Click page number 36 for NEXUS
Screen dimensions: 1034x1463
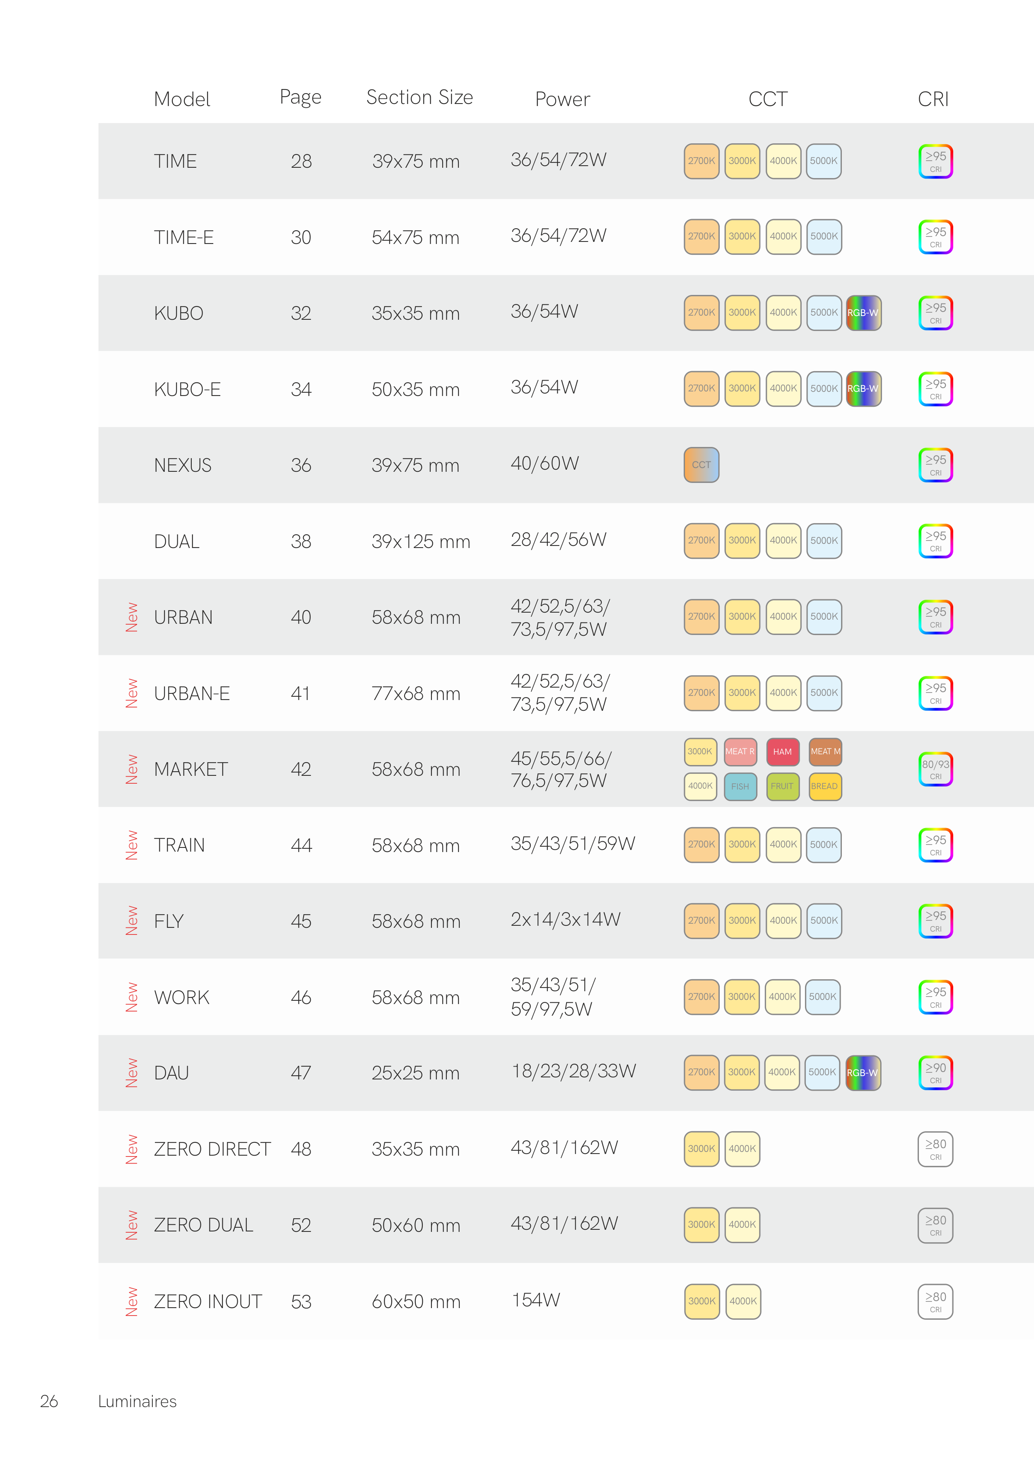click(301, 465)
